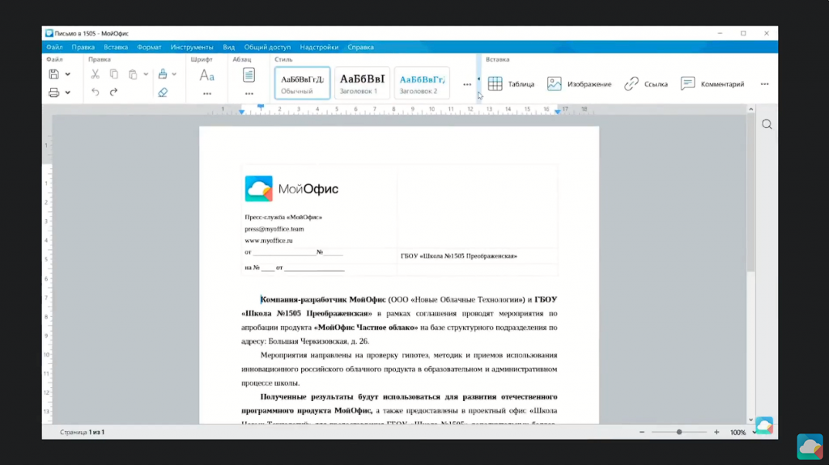The image size is (829, 465).
Task: Apply the Обычный style
Action: pos(303,83)
